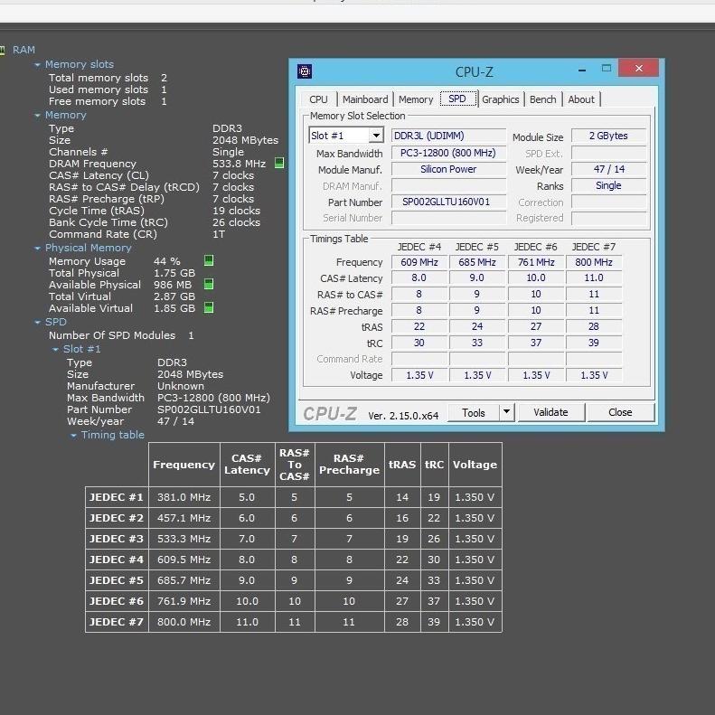Viewport: 715px width, 715px height.
Task: Click the CPU-Z app icon in title bar
Action: click(x=304, y=71)
